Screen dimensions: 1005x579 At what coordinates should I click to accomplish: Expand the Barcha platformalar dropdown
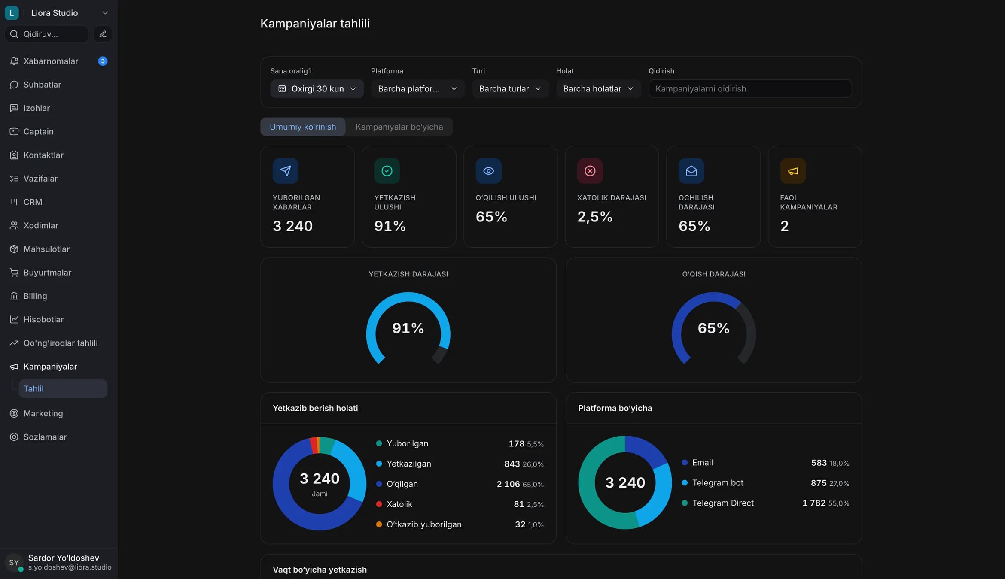tap(417, 89)
